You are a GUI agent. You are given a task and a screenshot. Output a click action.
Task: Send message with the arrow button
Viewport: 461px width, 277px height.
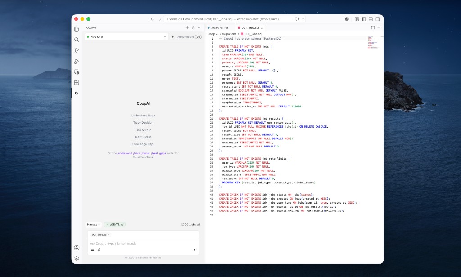point(194,250)
